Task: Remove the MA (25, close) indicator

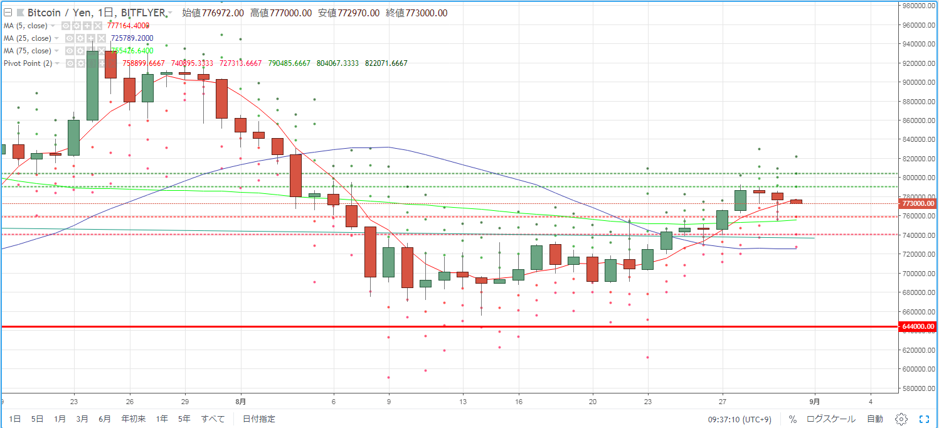Action: click(101, 38)
